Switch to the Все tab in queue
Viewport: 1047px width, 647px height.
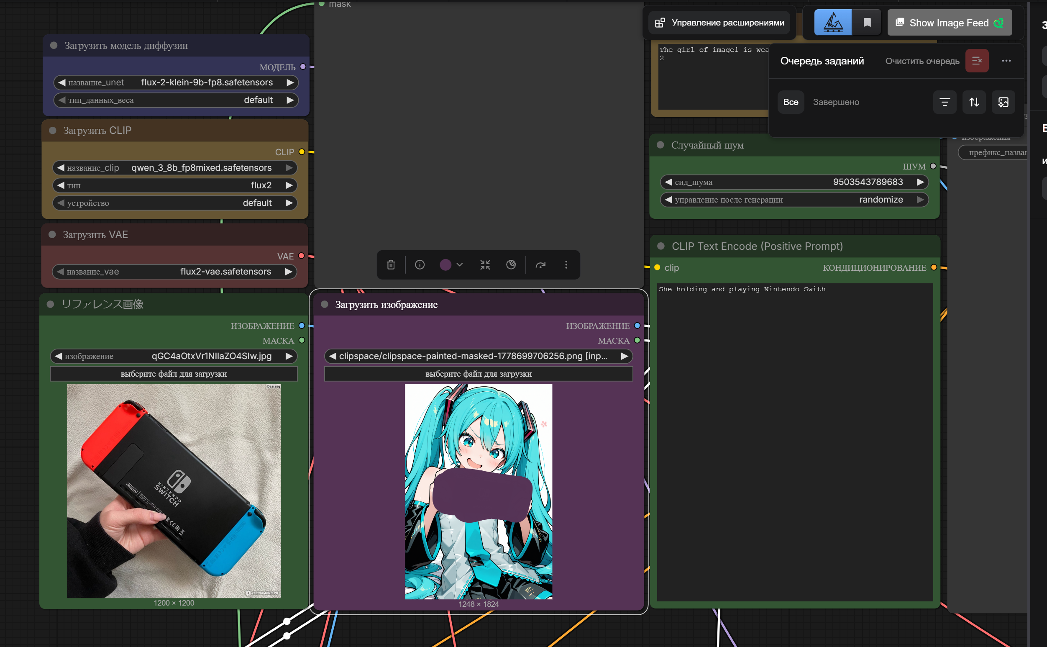pyautogui.click(x=791, y=102)
